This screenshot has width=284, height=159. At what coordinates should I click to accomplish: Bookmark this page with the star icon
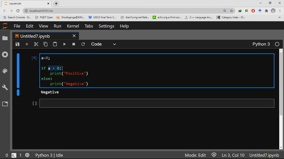click(x=232, y=11)
